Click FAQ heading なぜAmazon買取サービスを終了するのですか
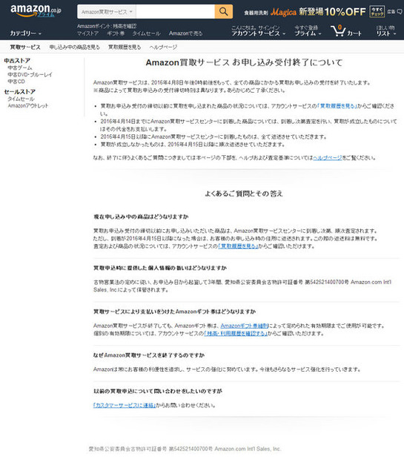Image resolution: width=404 pixels, height=460 pixels. pos(149,355)
